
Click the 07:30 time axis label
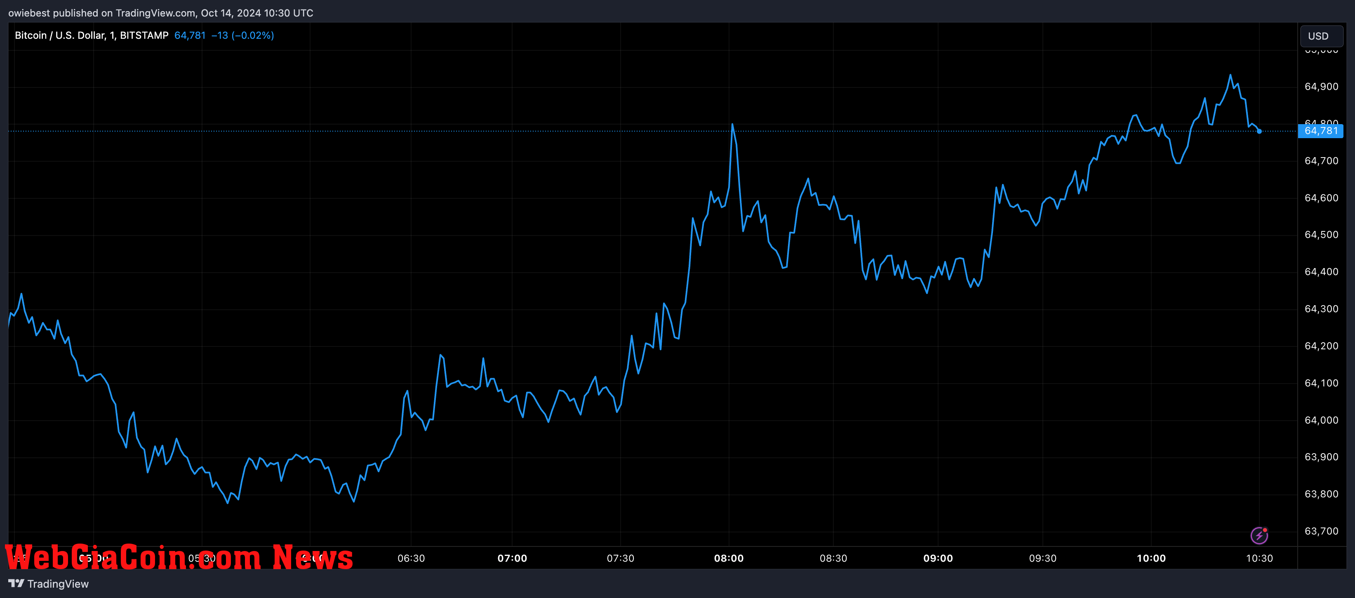pyautogui.click(x=620, y=558)
